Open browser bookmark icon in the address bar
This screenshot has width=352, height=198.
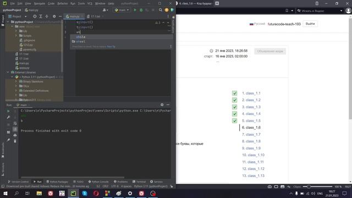[287, 10]
